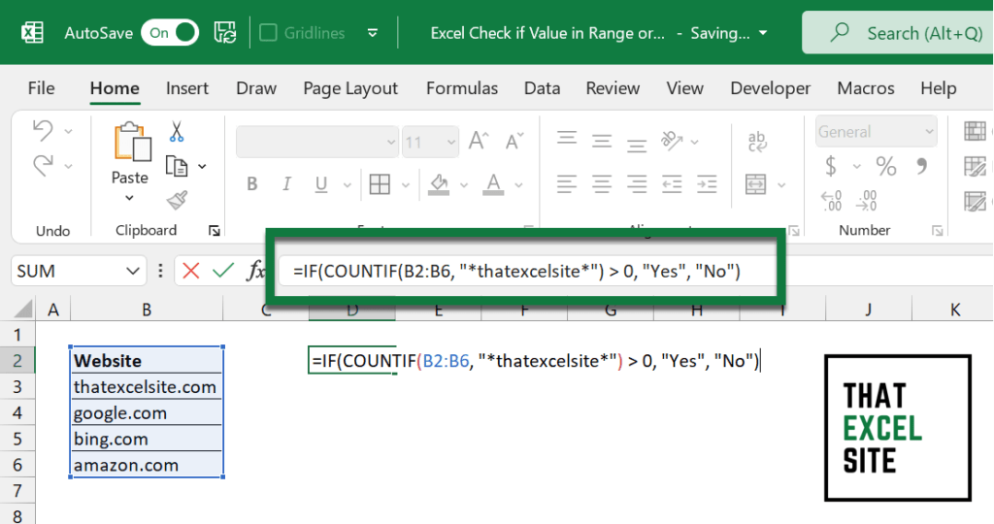Open the Draw tab

tap(256, 88)
